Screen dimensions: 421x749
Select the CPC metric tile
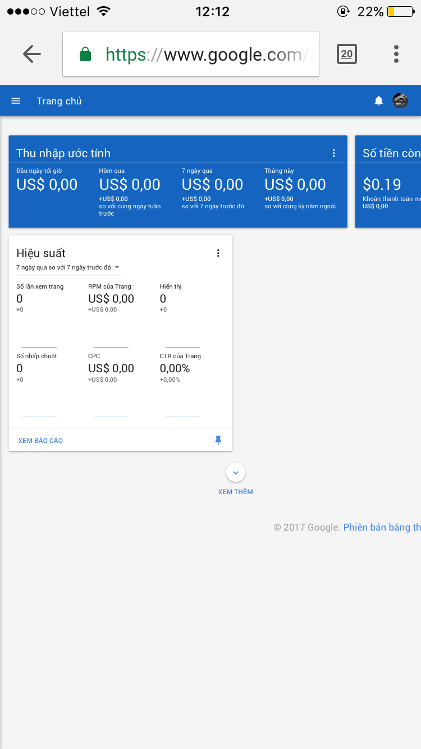tap(111, 368)
